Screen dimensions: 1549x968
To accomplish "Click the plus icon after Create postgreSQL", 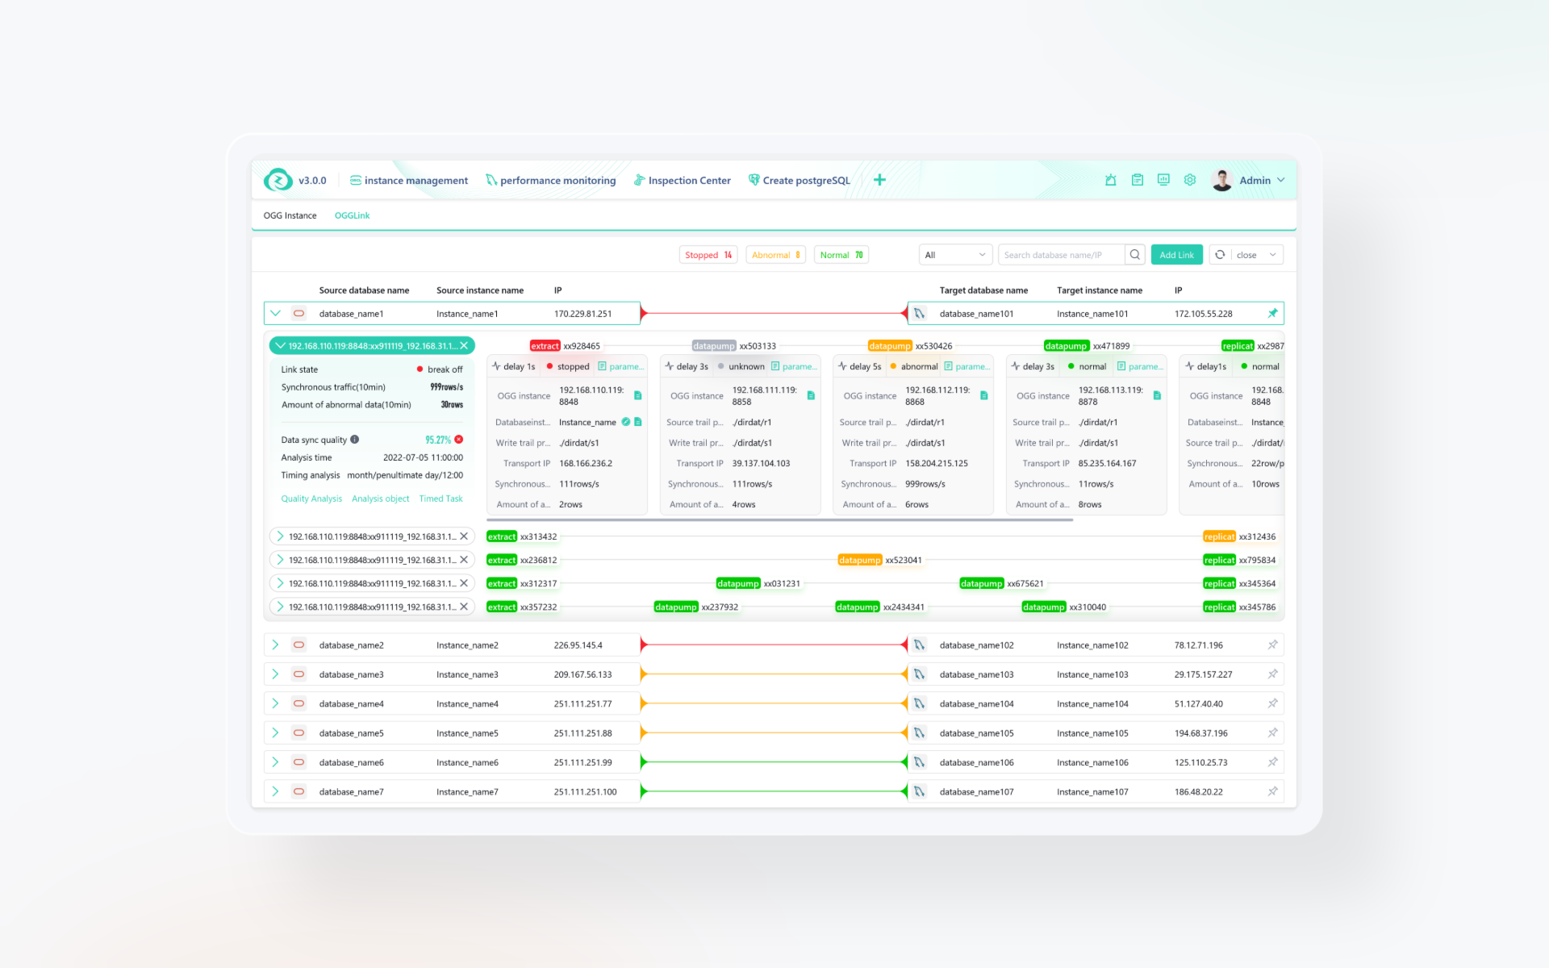I will point(879,180).
